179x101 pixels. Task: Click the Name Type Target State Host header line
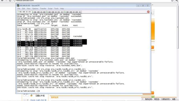coord(47,26)
